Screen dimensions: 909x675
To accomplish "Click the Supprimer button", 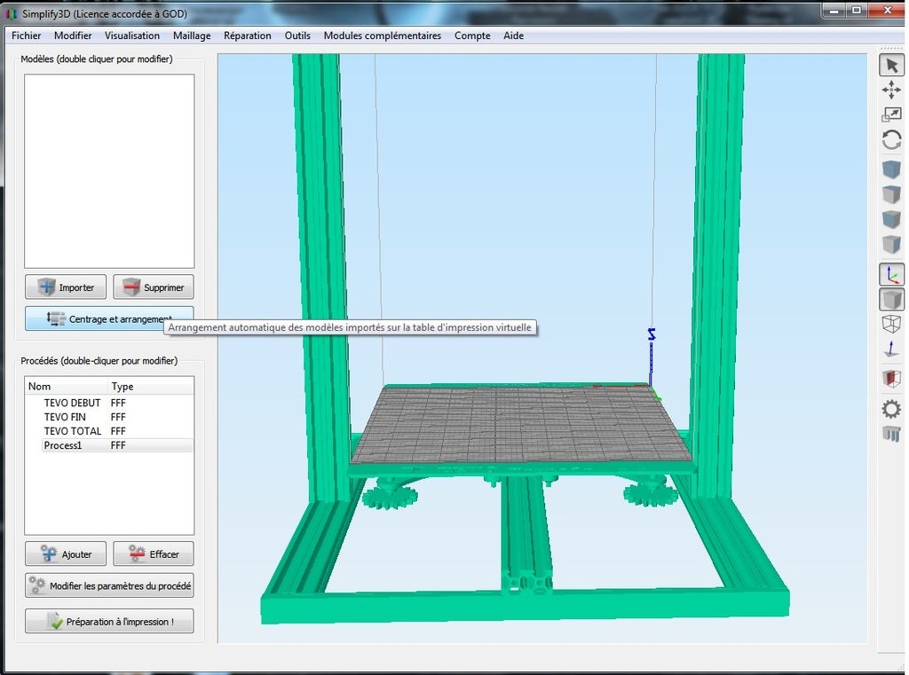I will coord(154,286).
